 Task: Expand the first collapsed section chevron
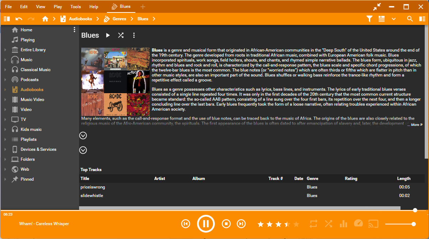tap(83, 136)
